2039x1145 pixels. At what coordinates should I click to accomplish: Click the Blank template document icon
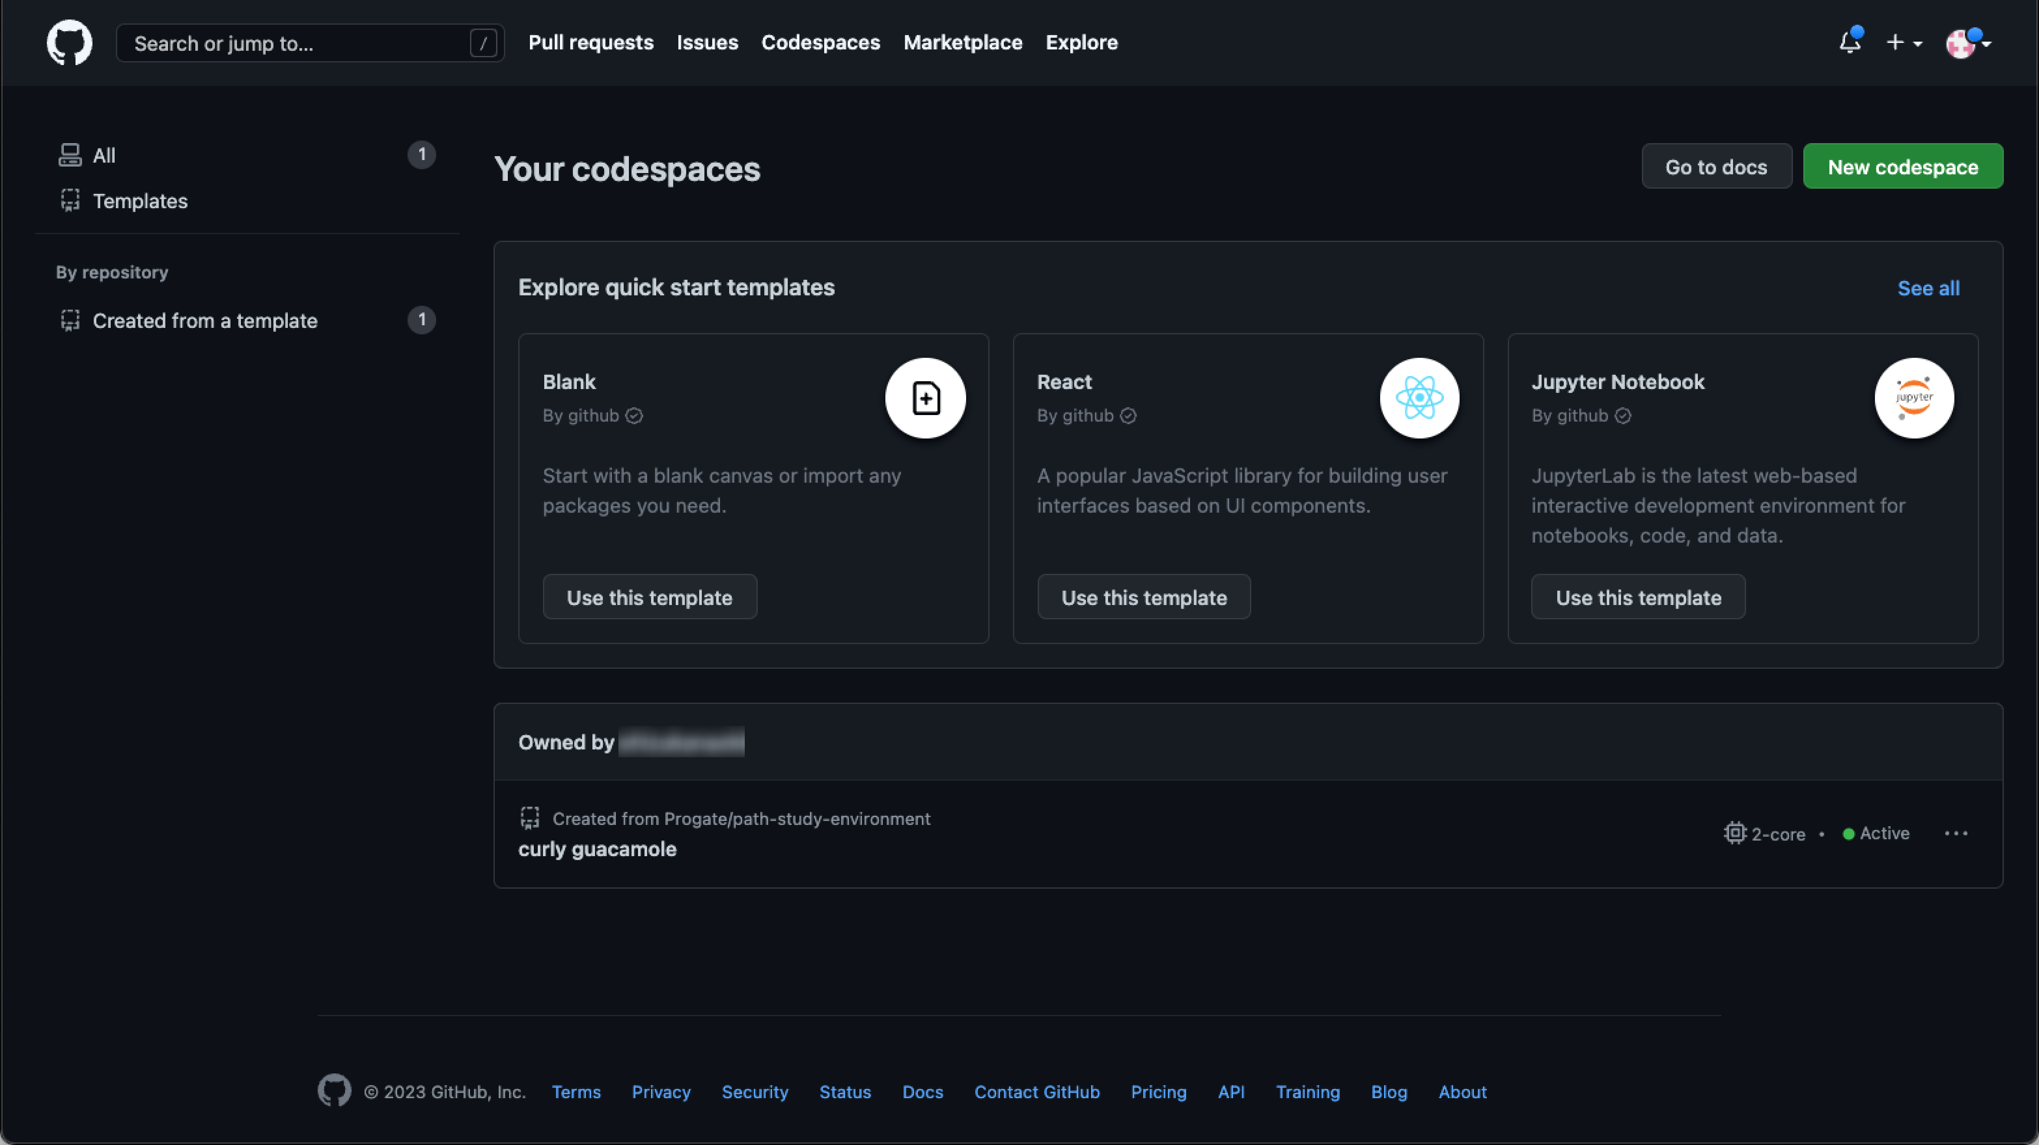[x=924, y=399]
